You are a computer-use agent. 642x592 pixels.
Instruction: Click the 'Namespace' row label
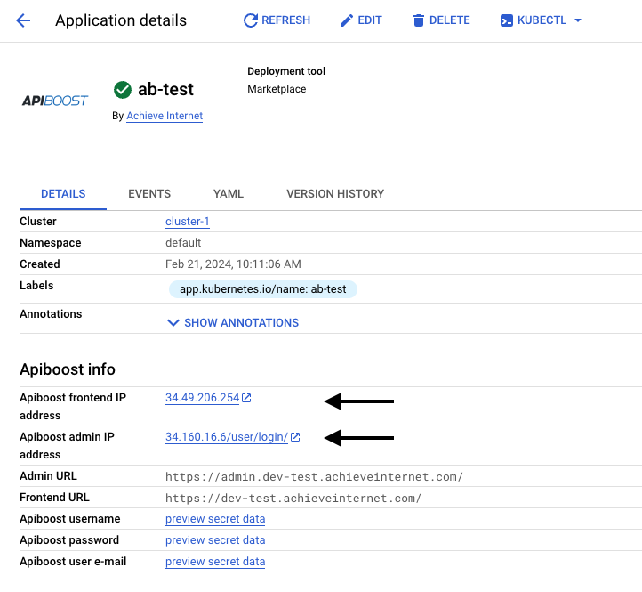pos(51,243)
